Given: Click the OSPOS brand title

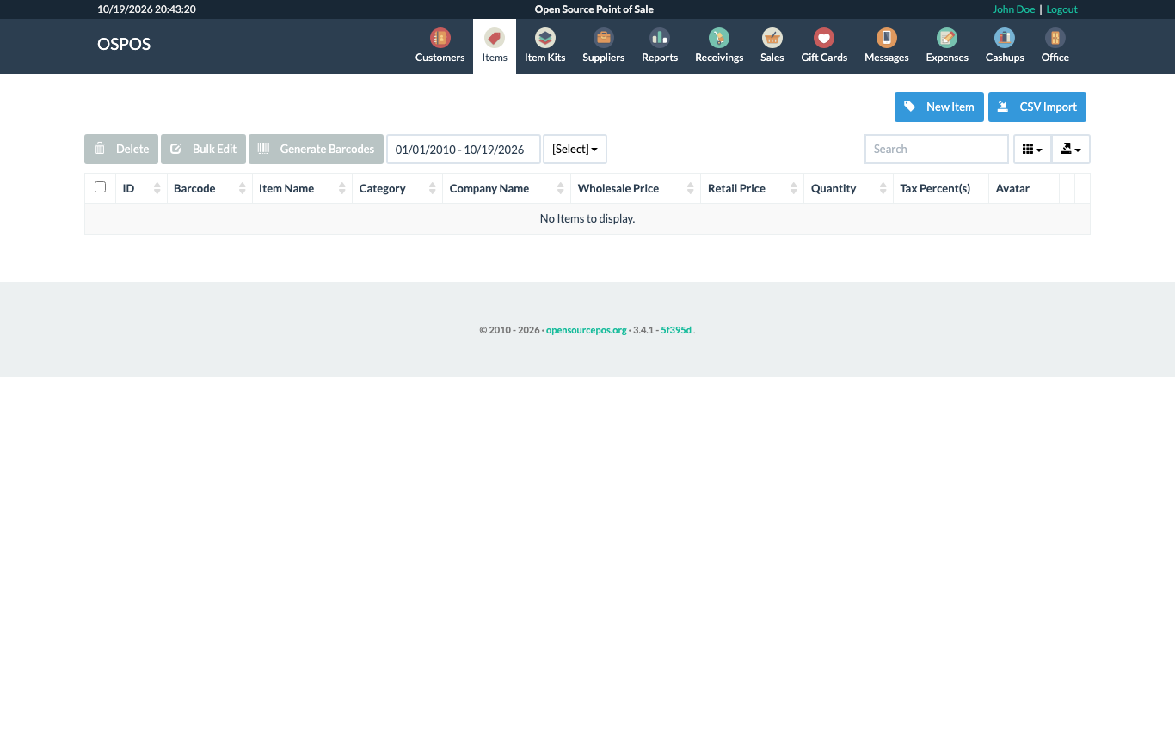Looking at the screenshot, I should 124,45.
